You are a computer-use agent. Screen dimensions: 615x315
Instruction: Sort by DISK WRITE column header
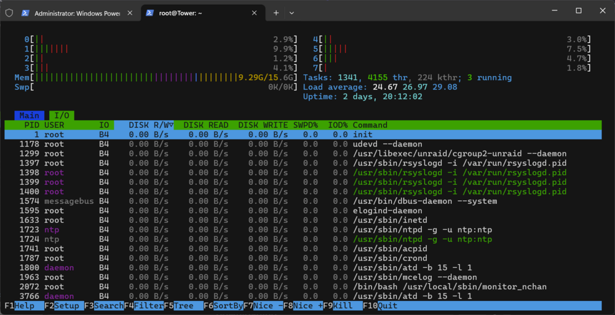[x=263, y=125]
